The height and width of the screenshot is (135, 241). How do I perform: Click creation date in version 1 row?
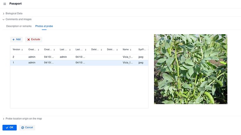pyautogui.click(x=49, y=63)
